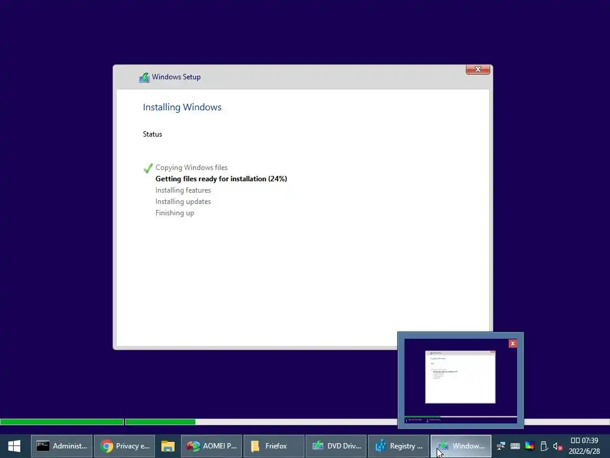The width and height of the screenshot is (610, 458).
Task: Open the Friefox folder taskbar item
Action: (274, 446)
